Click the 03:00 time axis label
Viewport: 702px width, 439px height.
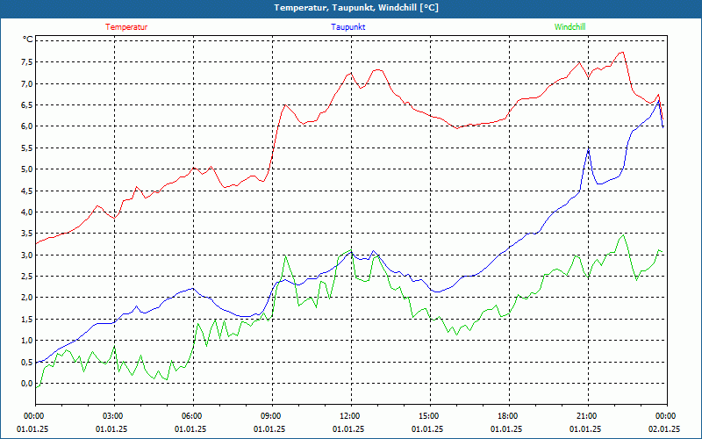pyautogui.click(x=114, y=416)
